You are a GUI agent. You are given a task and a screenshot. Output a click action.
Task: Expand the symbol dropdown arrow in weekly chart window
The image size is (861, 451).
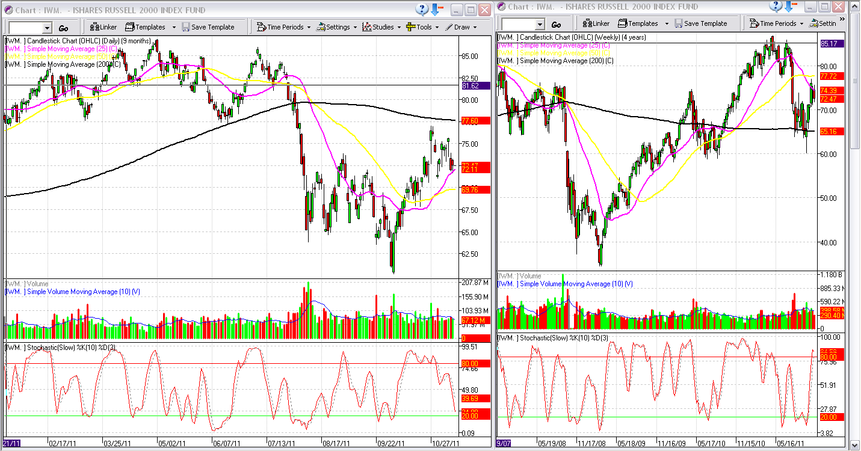(540, 24)
